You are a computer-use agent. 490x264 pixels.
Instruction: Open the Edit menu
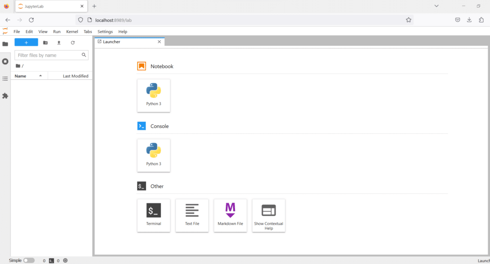tap(29, 32)
